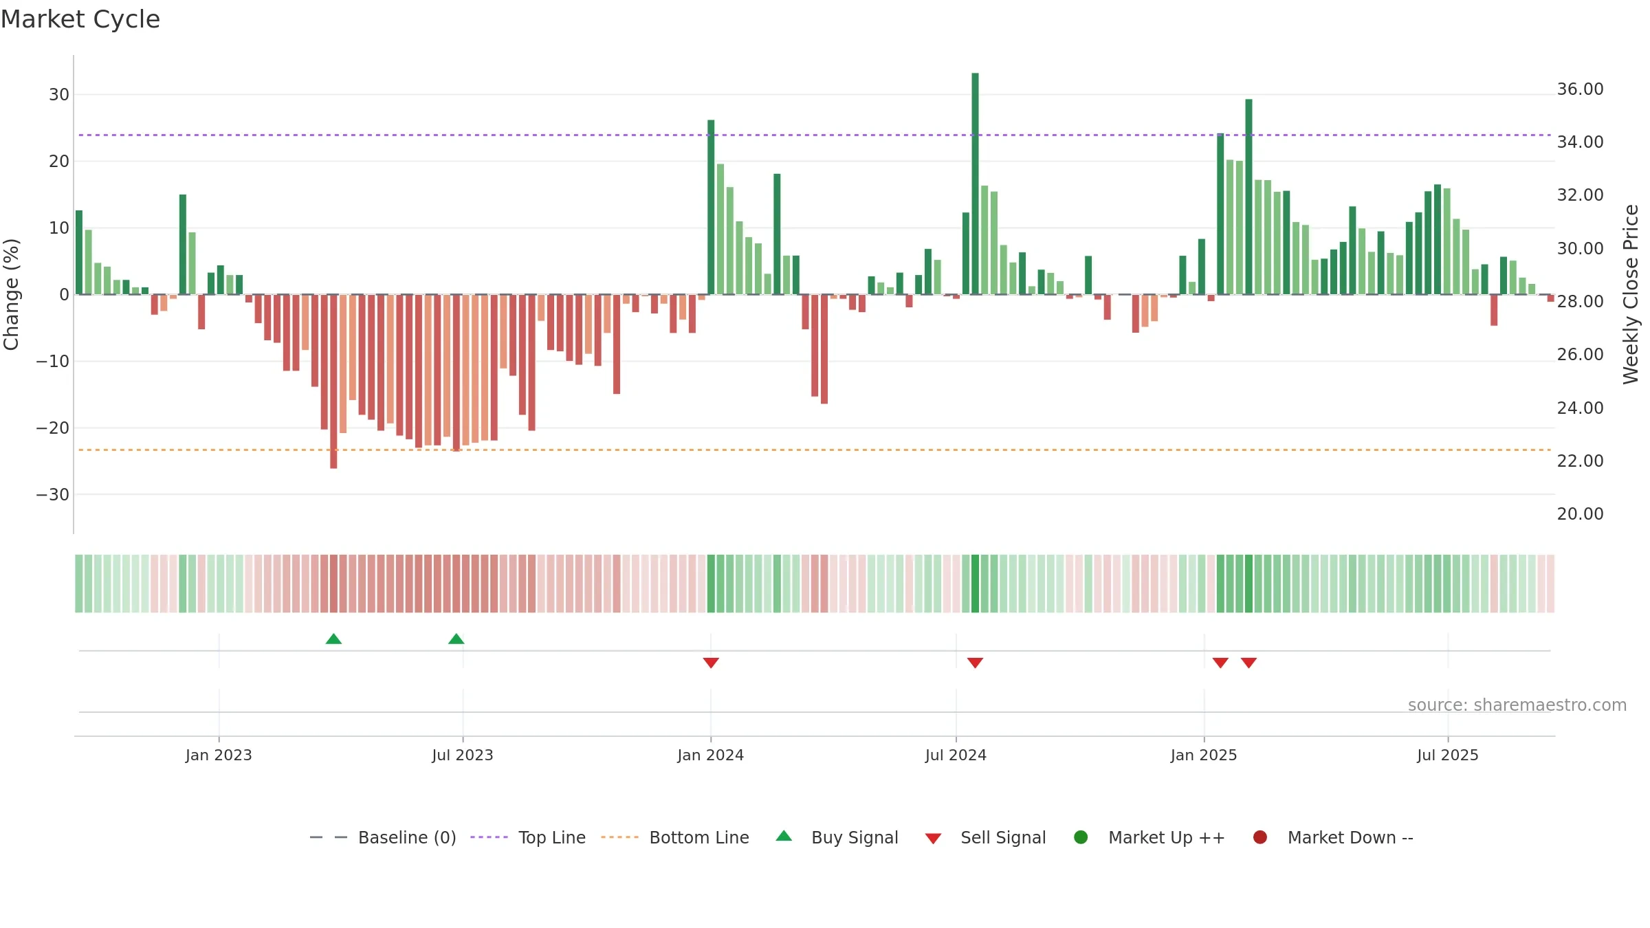Click the 30 change axis label

point(59,94)
